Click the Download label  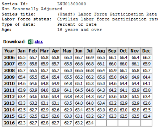[14, 42]
